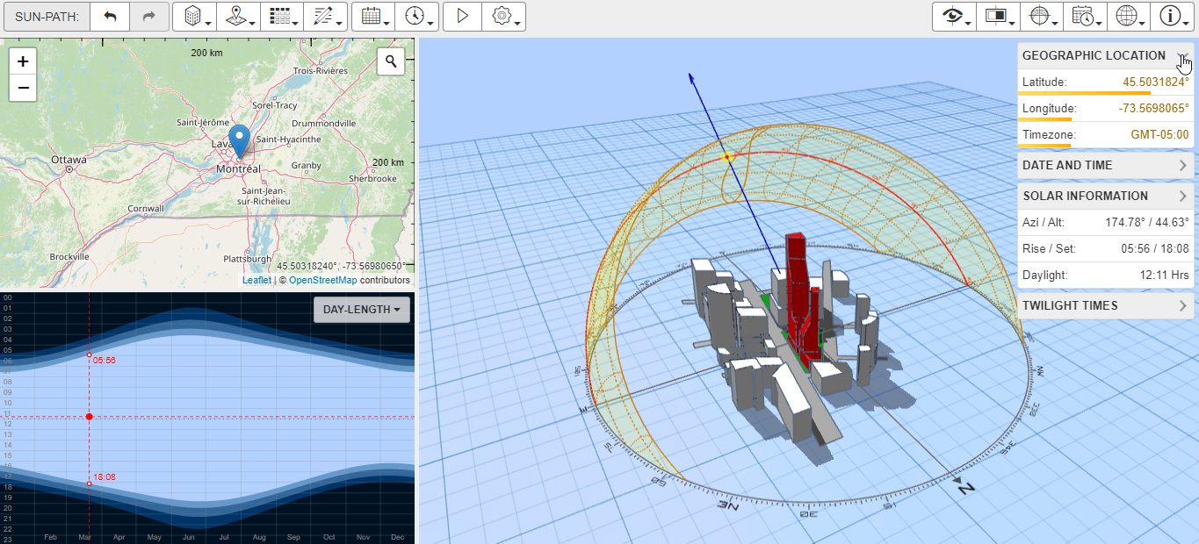Screen dimensions: 1199x544
Task: Open the map location pin menu
Action: tap(238, 17)
